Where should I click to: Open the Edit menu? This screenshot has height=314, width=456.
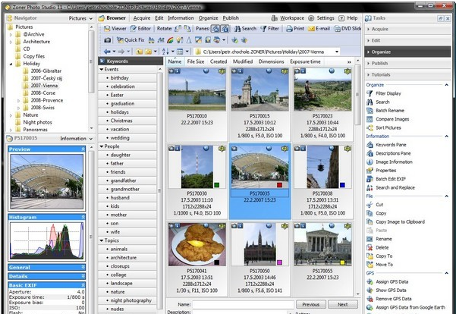pyautogui.click(x=159, y=18)
